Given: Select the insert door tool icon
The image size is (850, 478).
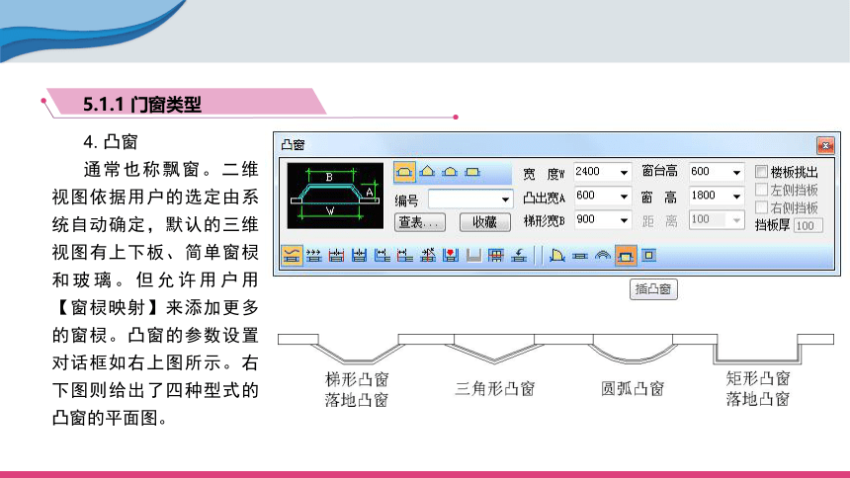Looking at the screenshot, I should [x=556, y=255].
